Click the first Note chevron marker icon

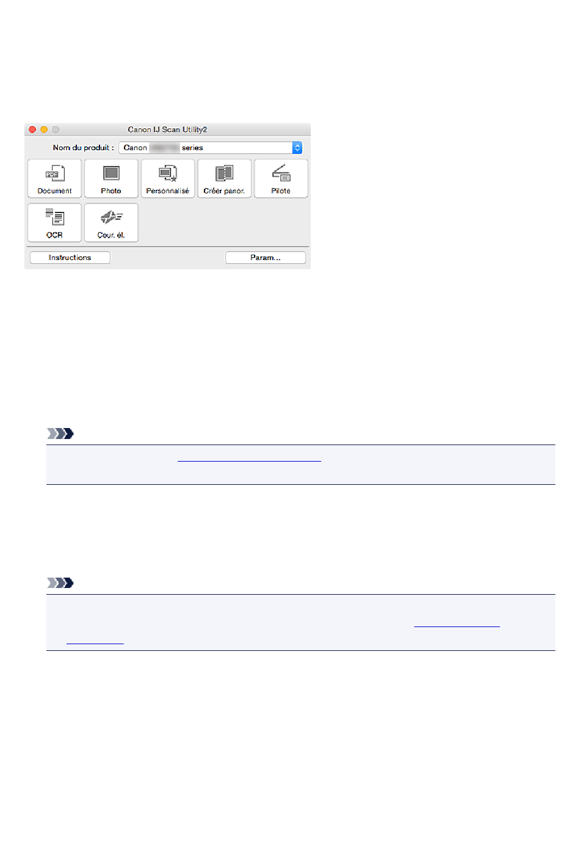click(60, 434)
